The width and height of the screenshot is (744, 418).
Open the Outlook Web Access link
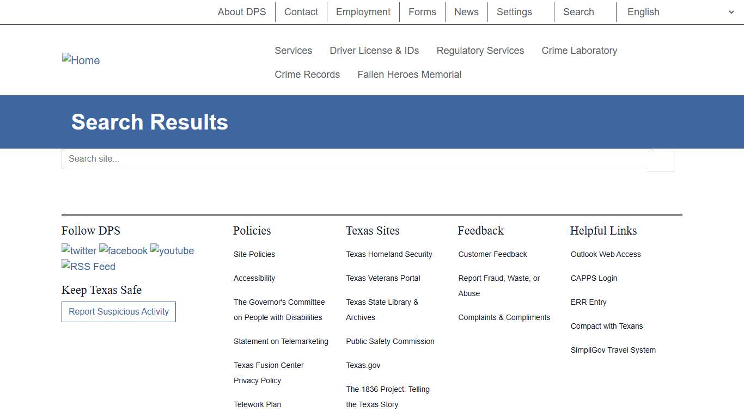pyautogui.click(x=606, y=254)
